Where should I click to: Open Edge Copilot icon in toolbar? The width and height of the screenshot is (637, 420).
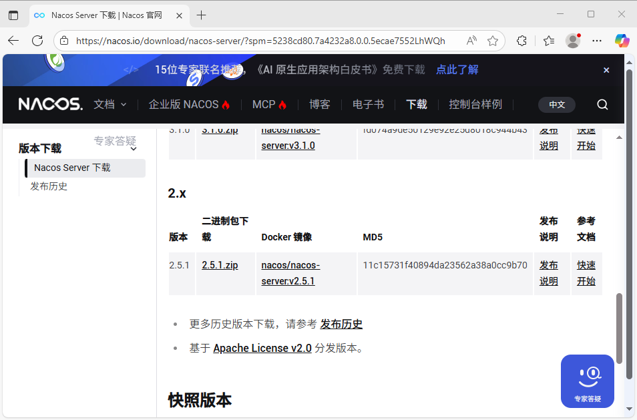click(622, 41)
